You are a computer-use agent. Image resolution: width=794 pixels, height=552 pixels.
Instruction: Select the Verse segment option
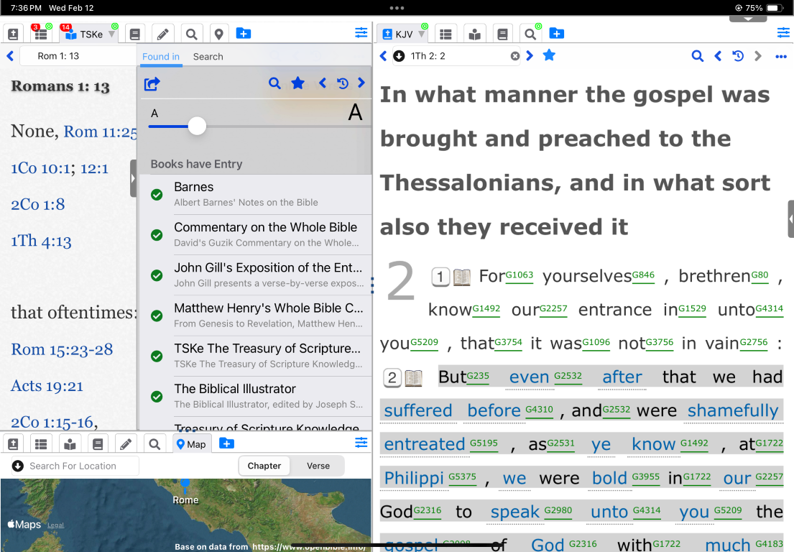pos(318,466)
